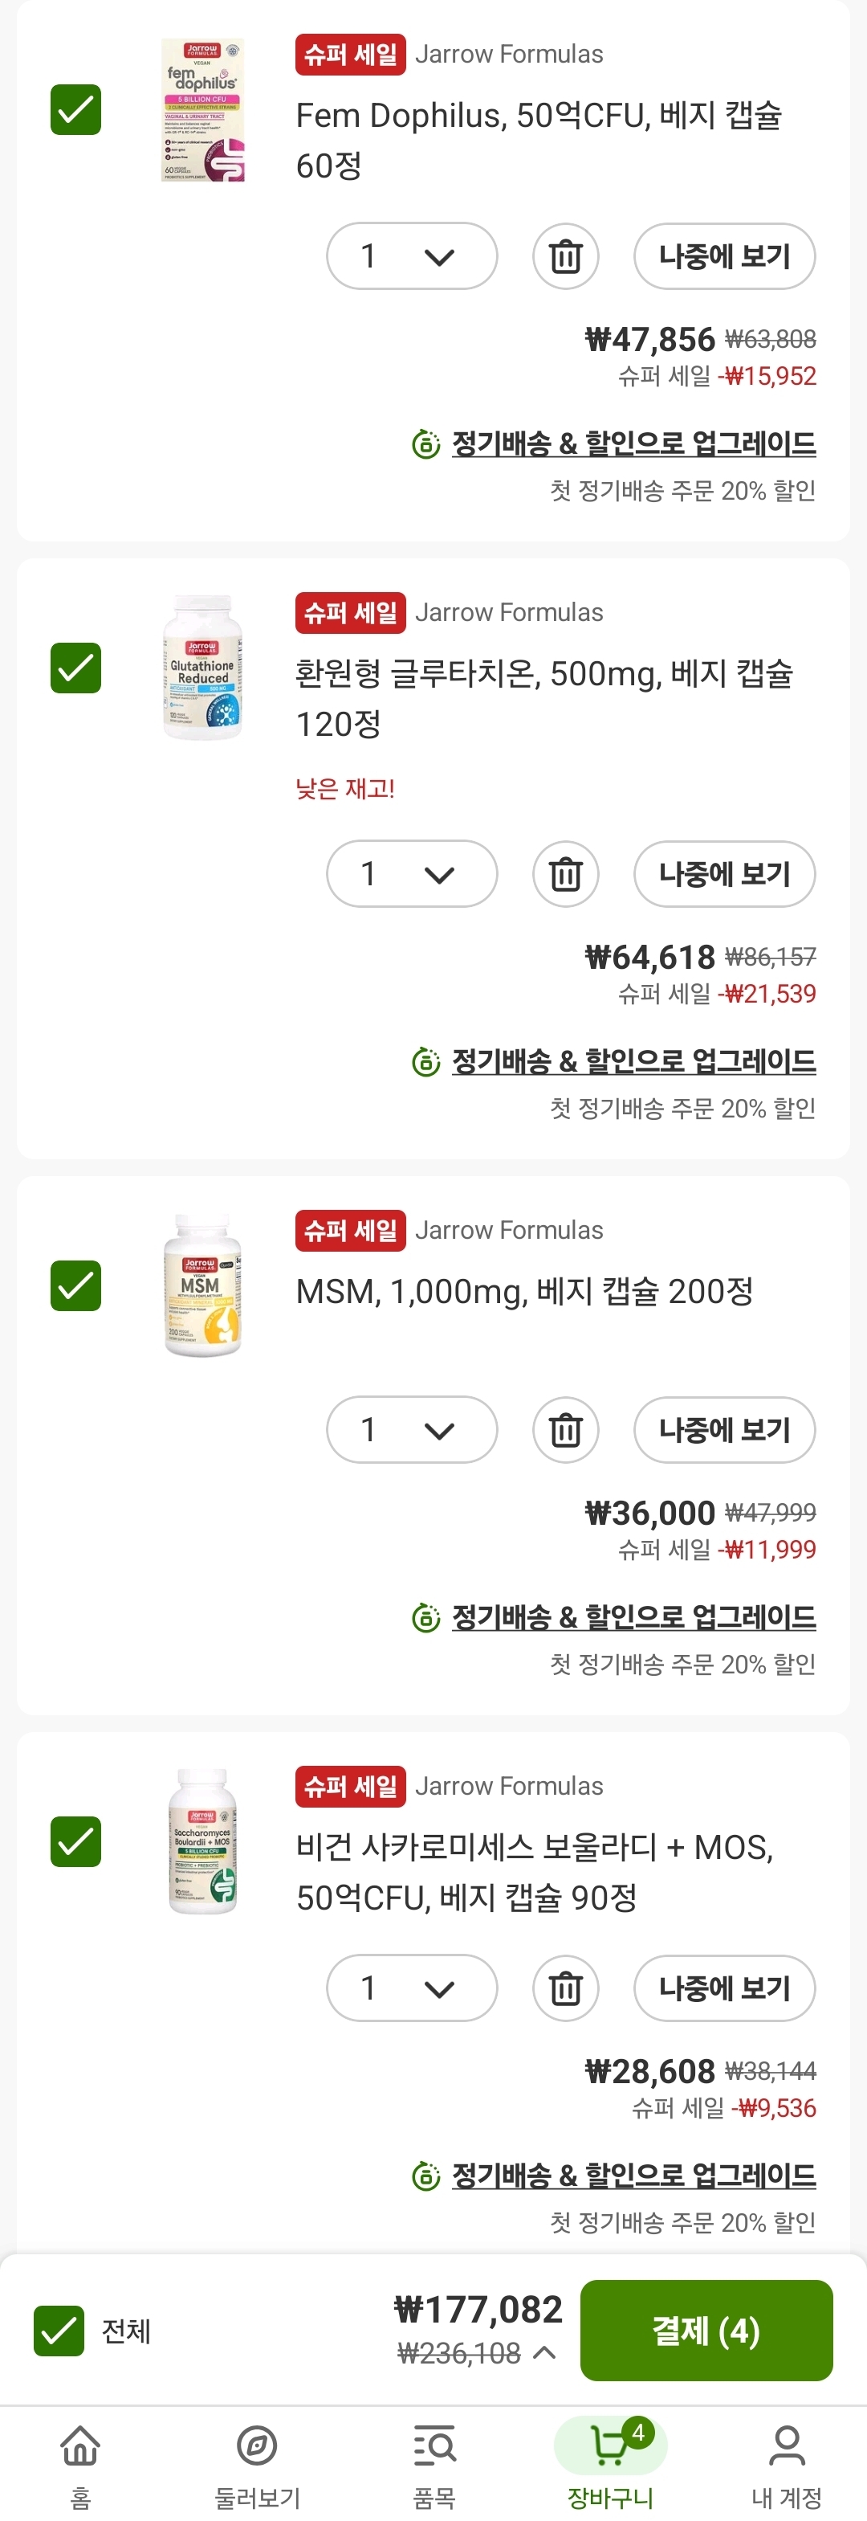Open the Browse (둘러보기) compass icon
Viewport: 867px width, 2521px height.
[257, 2445]
